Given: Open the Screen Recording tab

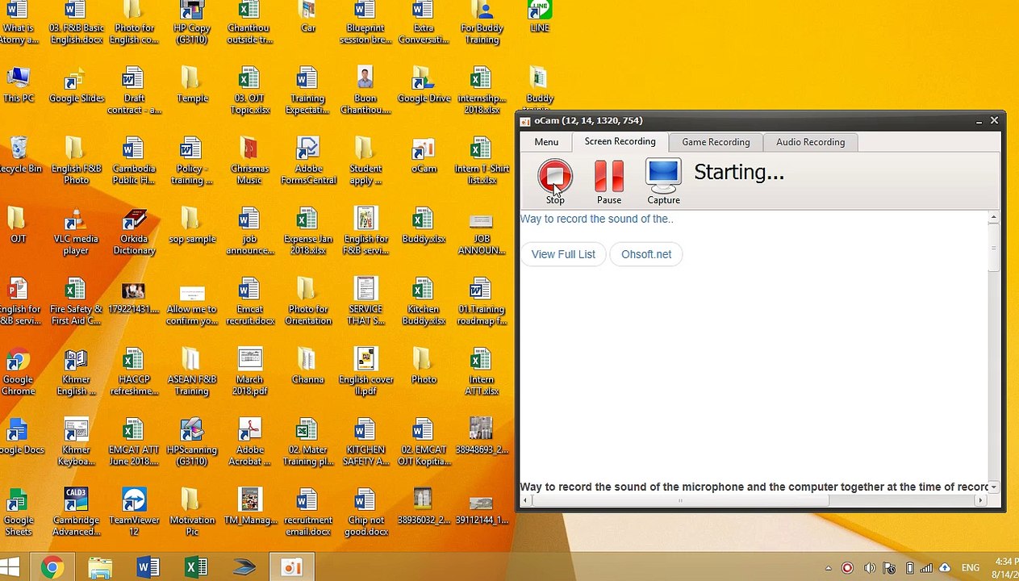Looking at the screenshot, I should (x=620, y=141).
